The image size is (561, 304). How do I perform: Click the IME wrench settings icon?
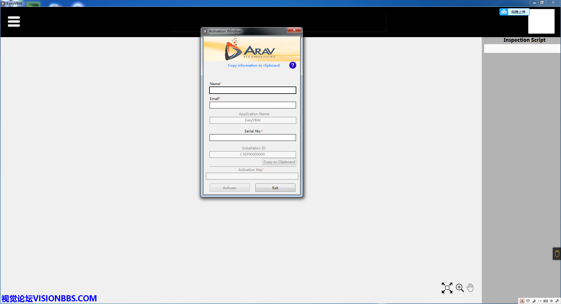[557, 301]
